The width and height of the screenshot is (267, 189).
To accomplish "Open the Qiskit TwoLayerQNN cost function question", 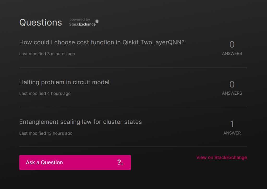I will (102, 42).
